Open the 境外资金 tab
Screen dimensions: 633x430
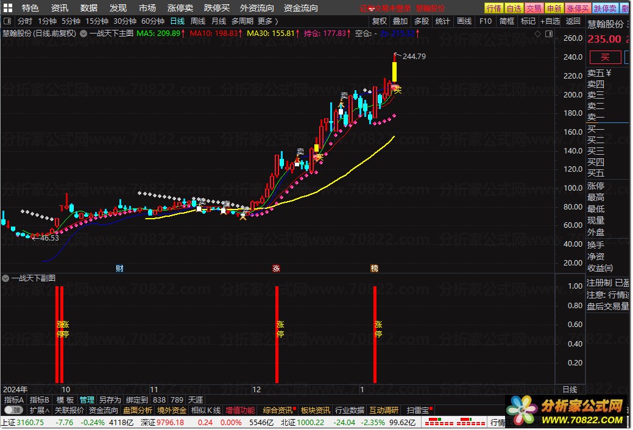pos(172,411)
